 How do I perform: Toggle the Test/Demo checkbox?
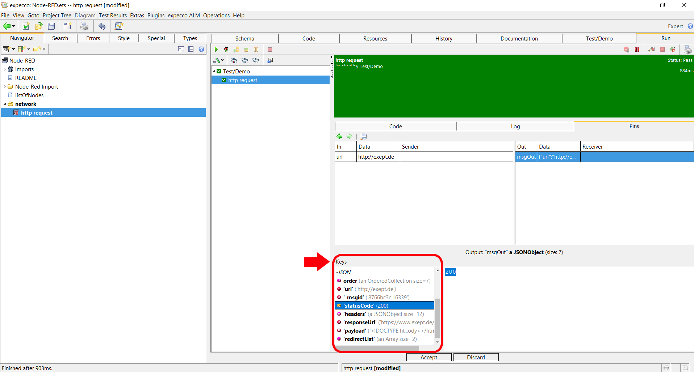pos(219,72)
